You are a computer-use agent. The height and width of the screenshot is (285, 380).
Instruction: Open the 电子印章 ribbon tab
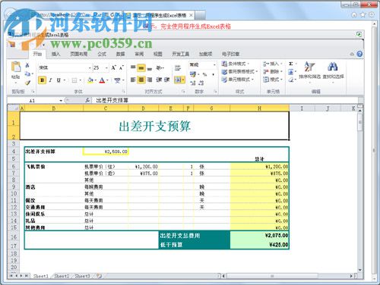230,54
